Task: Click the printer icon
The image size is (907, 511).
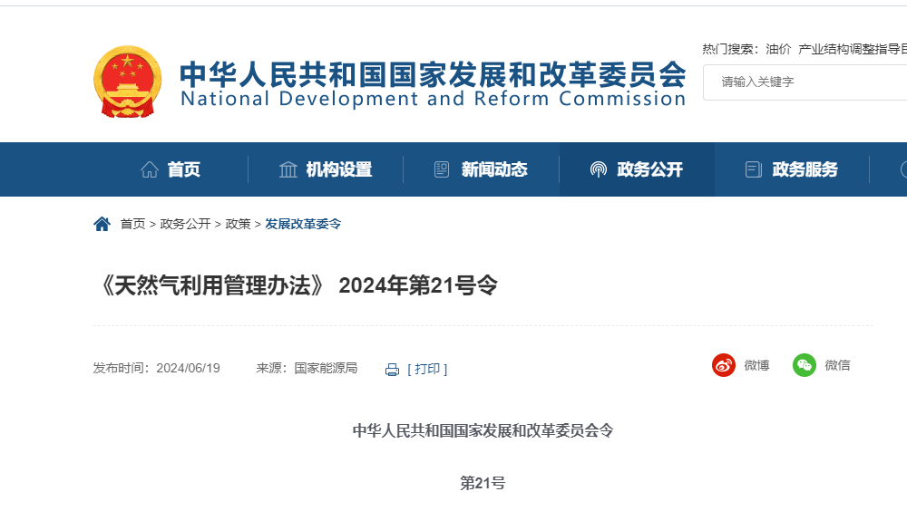Action: coord(392,370)
